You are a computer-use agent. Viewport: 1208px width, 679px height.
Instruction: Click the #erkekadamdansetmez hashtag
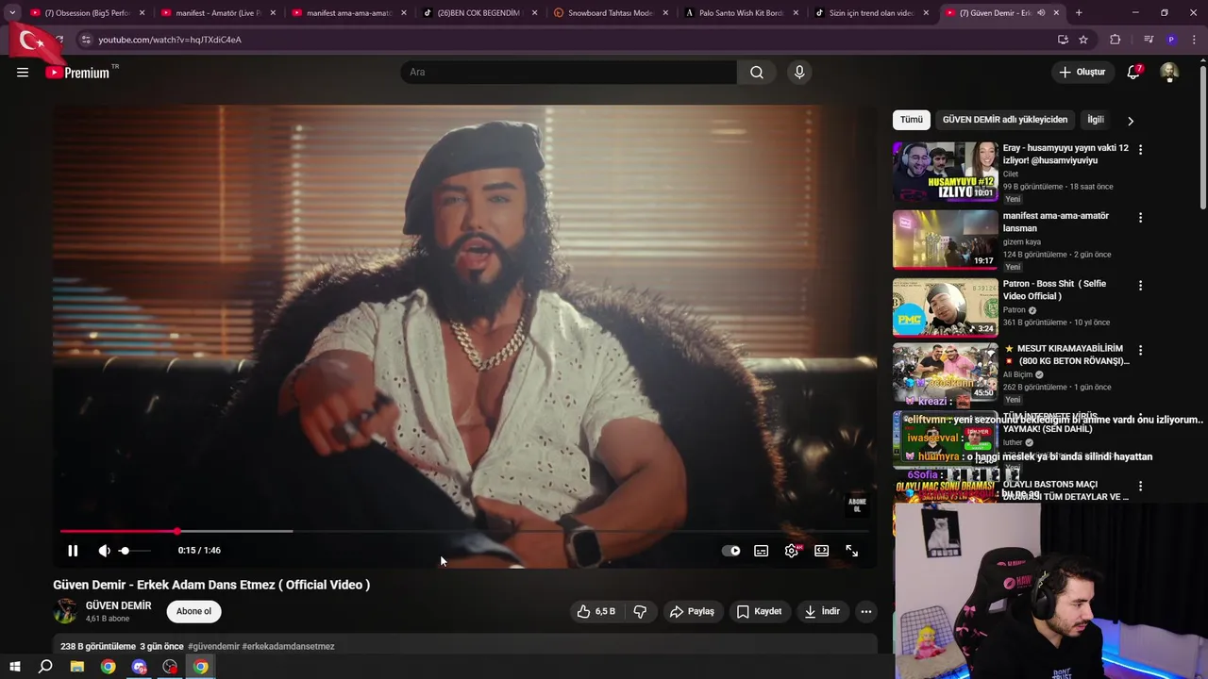pos(289,646)
